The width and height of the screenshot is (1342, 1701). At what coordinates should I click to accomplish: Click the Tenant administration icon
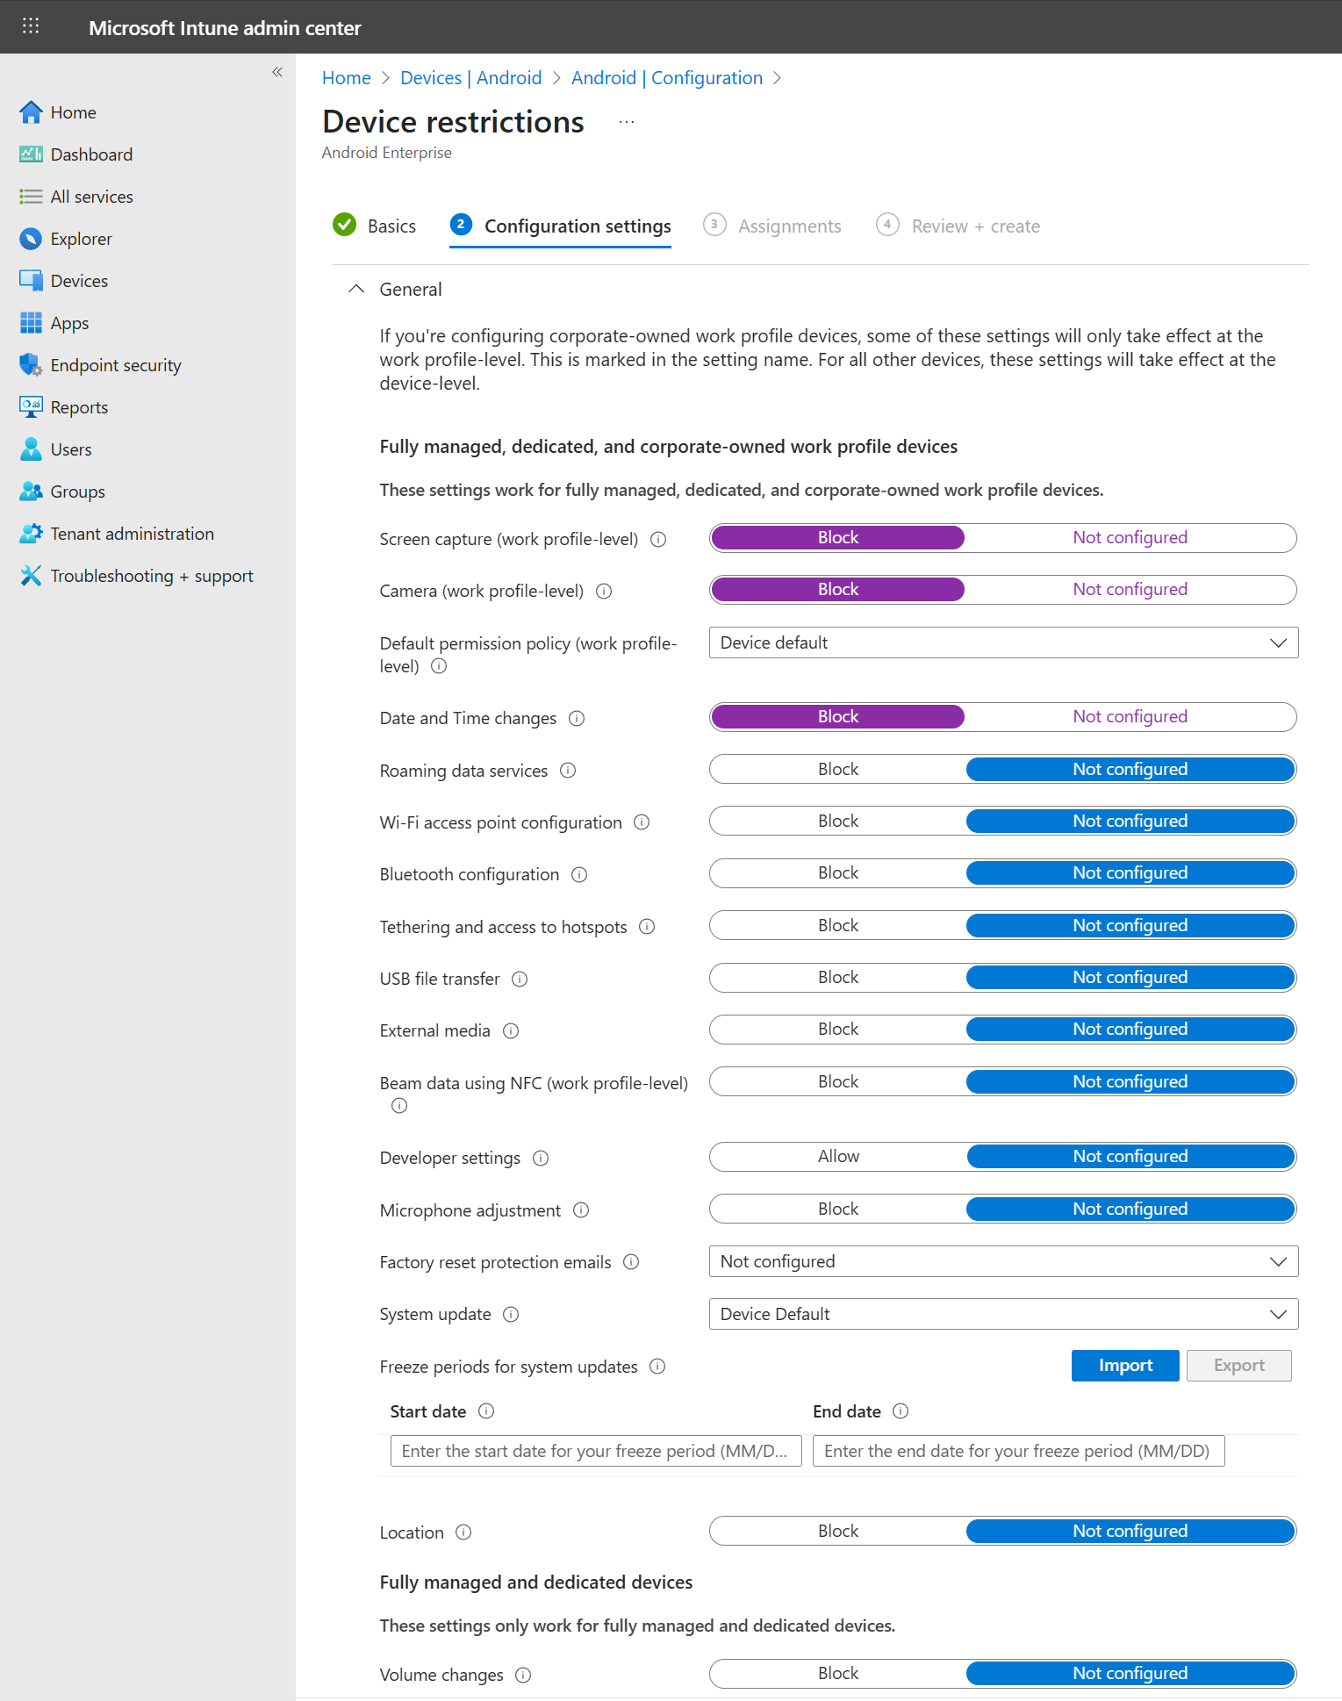coord(31,534)
